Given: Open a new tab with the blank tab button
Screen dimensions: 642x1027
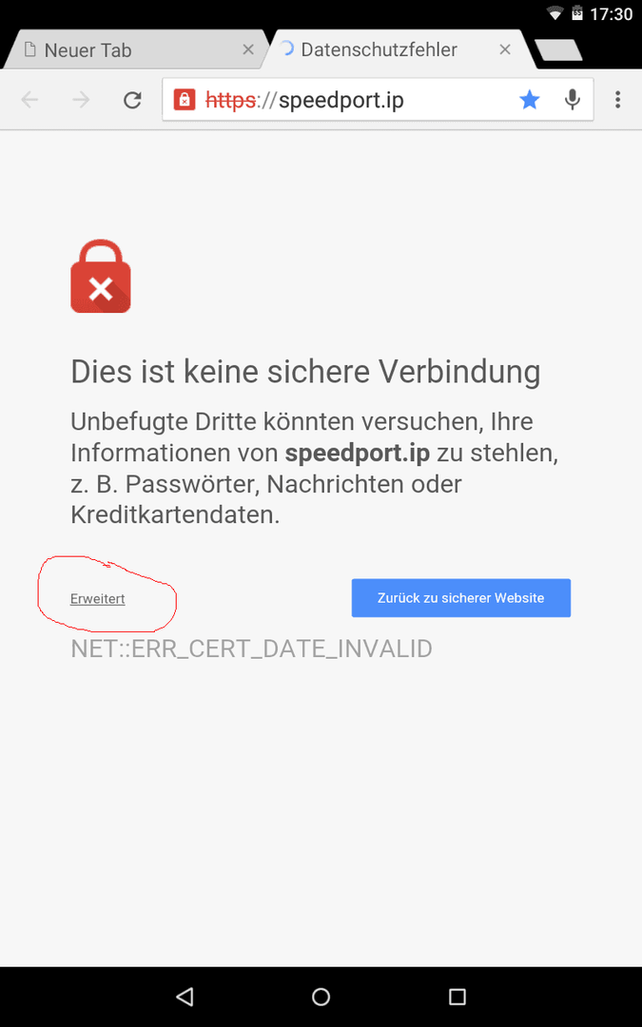Looking at the screenshot, I should (x=558, y=49).
